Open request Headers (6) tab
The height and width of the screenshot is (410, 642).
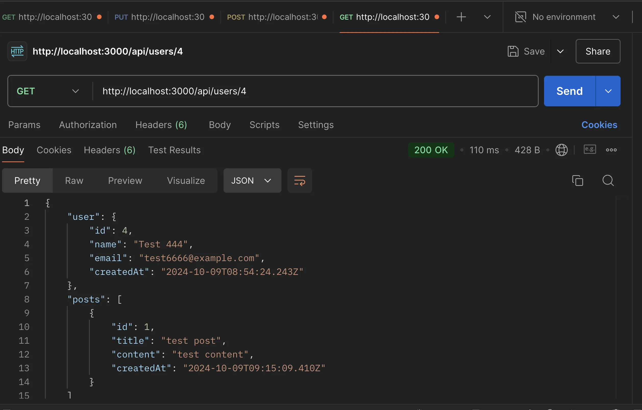[161, 125]
